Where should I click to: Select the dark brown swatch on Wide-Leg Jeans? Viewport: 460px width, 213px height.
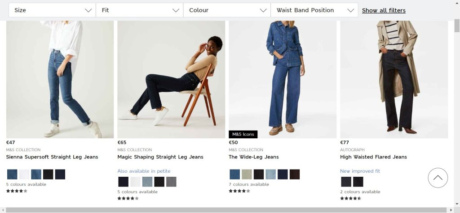[295, 175]
